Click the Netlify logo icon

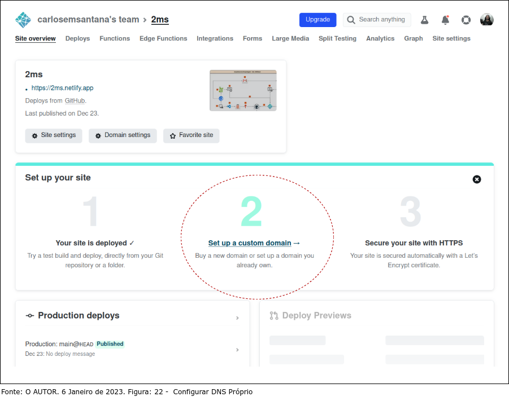(x=23, y=20)
